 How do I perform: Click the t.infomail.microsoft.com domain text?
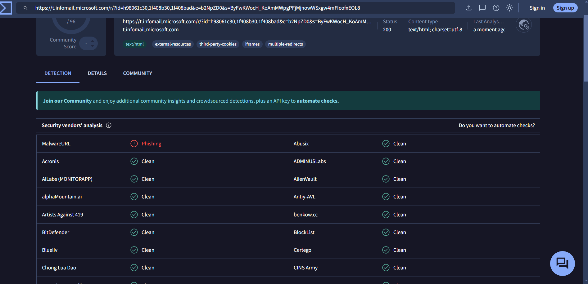(151, 29)
